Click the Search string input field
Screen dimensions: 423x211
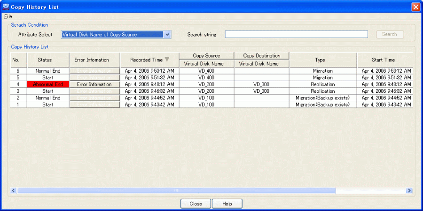296,34
